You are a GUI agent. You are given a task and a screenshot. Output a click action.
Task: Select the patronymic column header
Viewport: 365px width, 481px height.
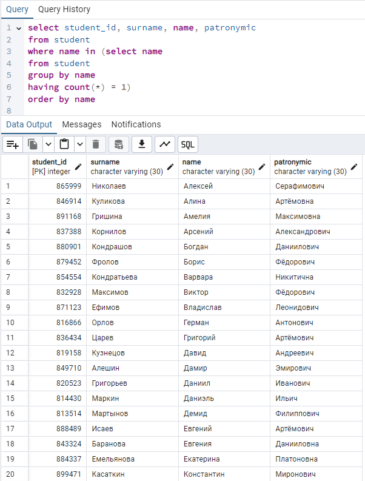coord(316,167)
